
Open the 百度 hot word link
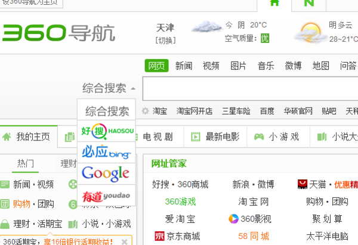pyautogui.click(x=267, y=111)
